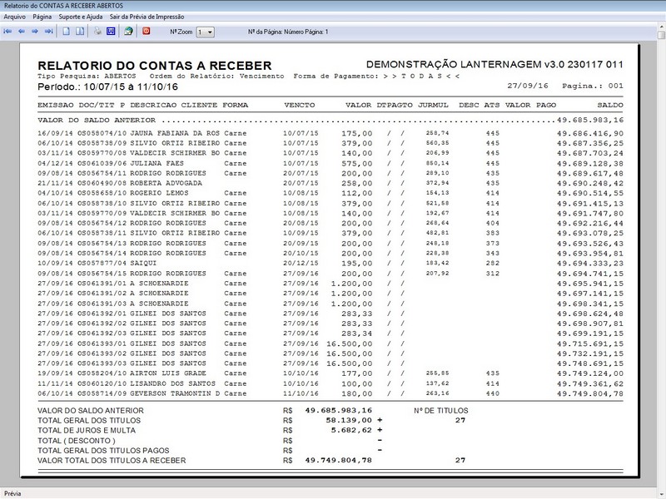Click the JULIANA FAES row

point(331,163)
